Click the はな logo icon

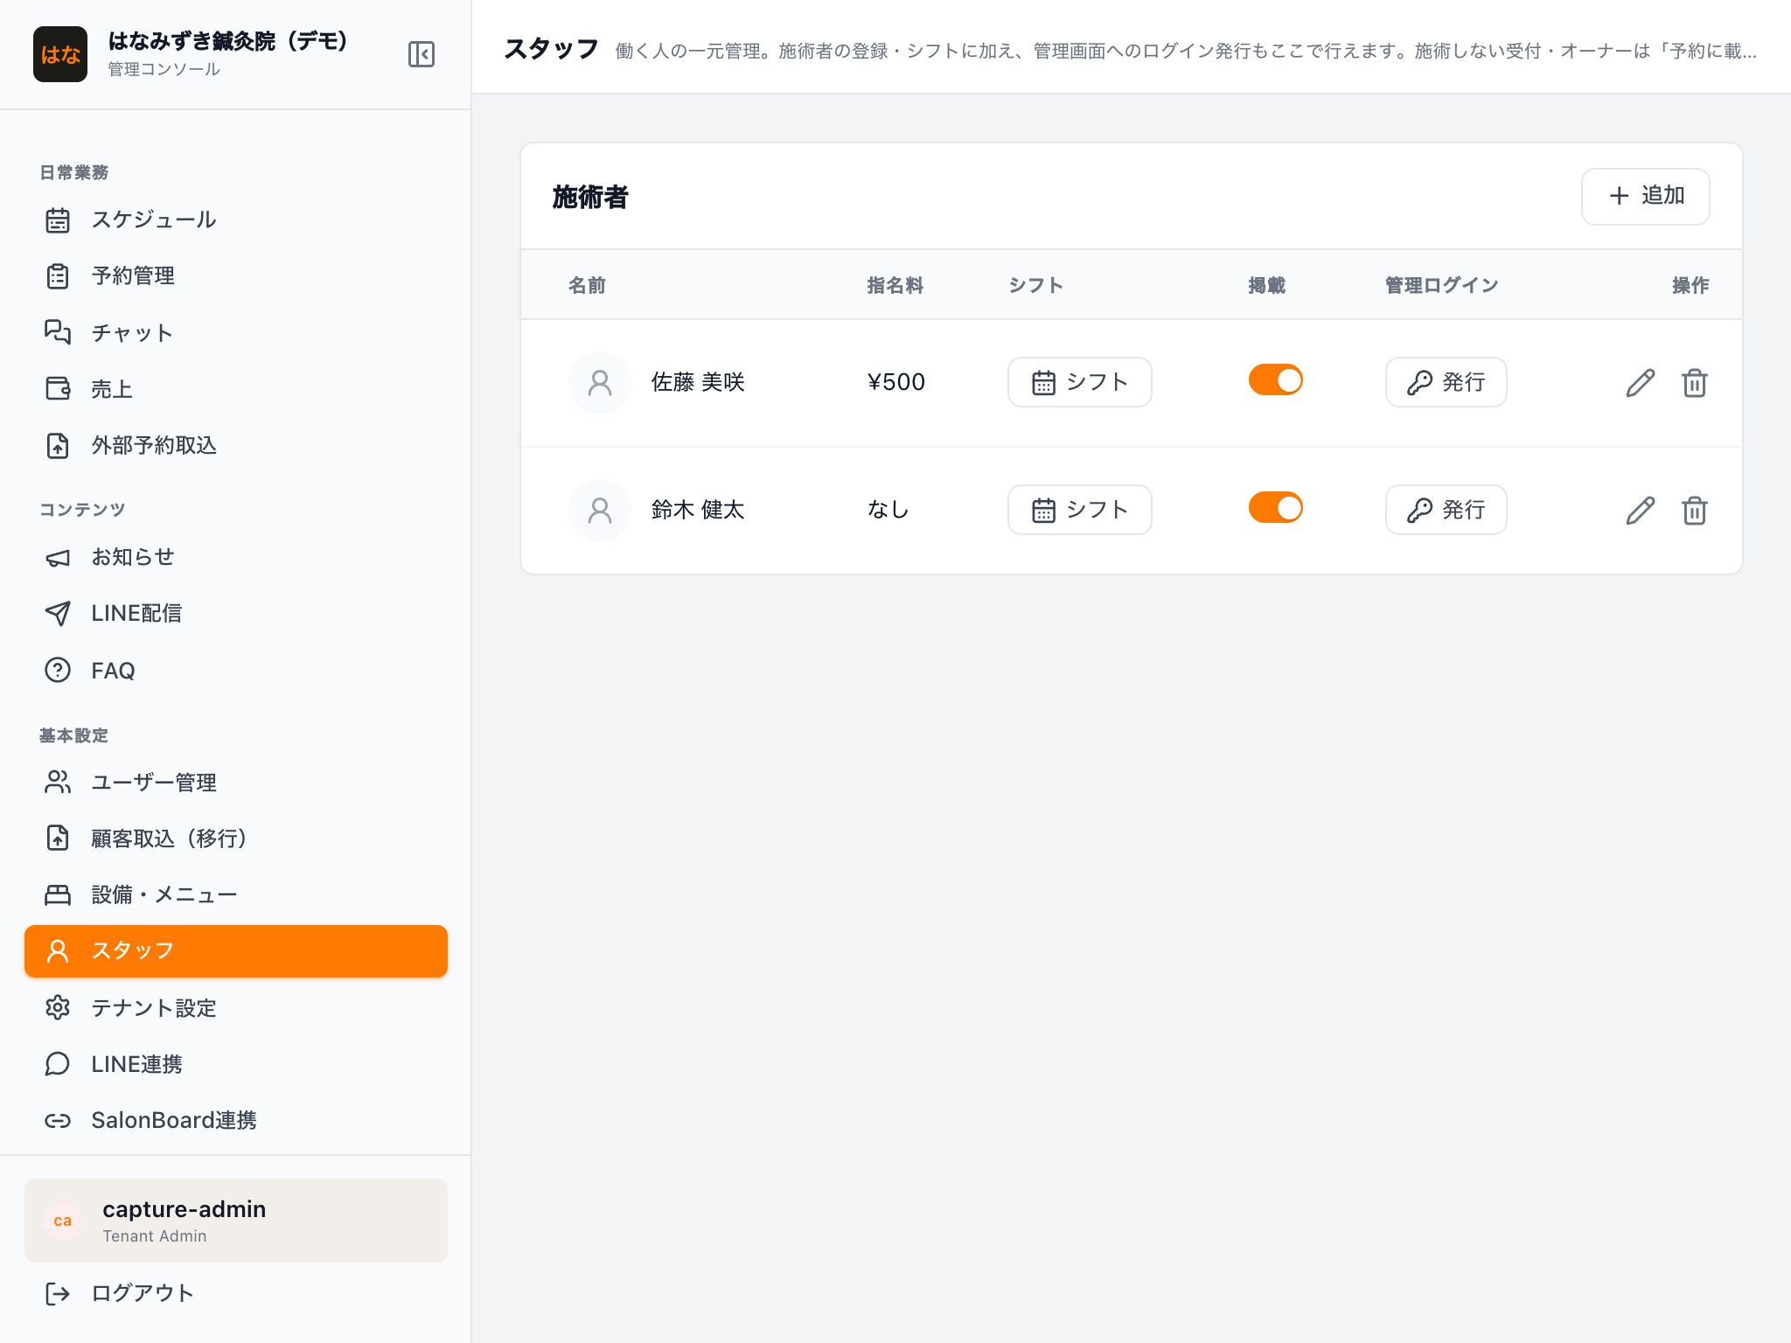pos(60,54)
